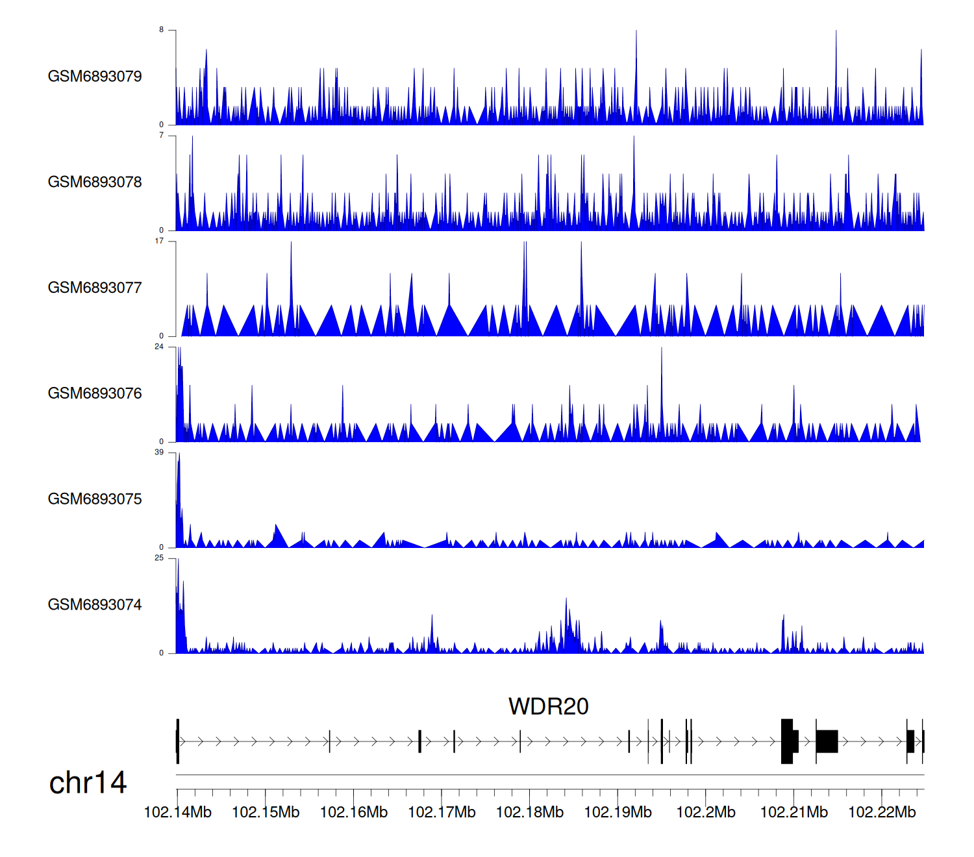Select the GSM6893076 track label
The height and width of the screenshot is (857, 974).
click(x=95, y=393)
